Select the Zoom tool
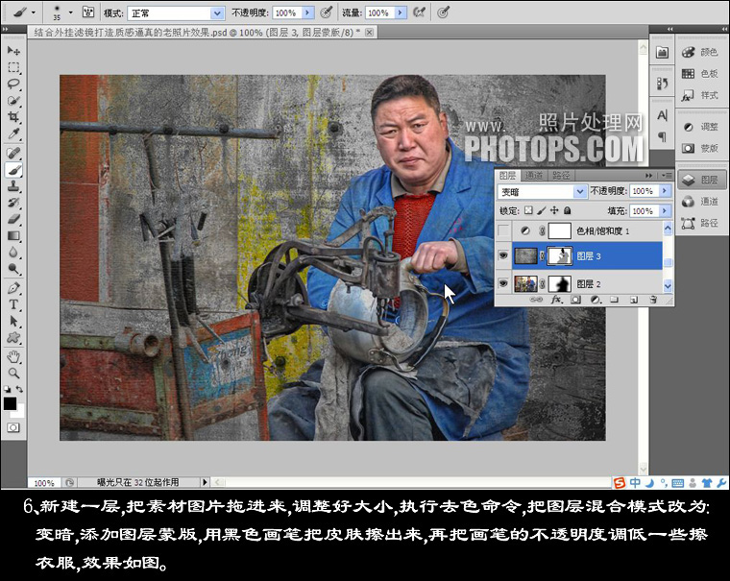Image resolution: width=730 pixels, height=581 pixels. pos(13,374)
